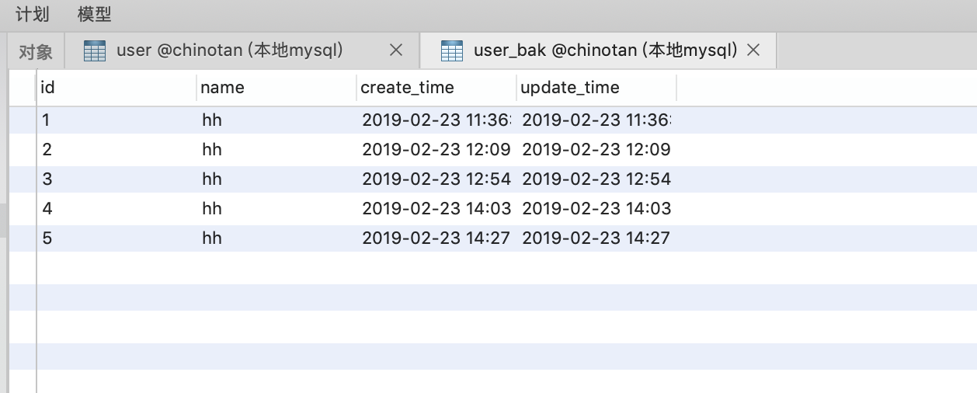Select the id cell with value 2
The width and height of the screenshot is (977, 393).
coord(116,150)
